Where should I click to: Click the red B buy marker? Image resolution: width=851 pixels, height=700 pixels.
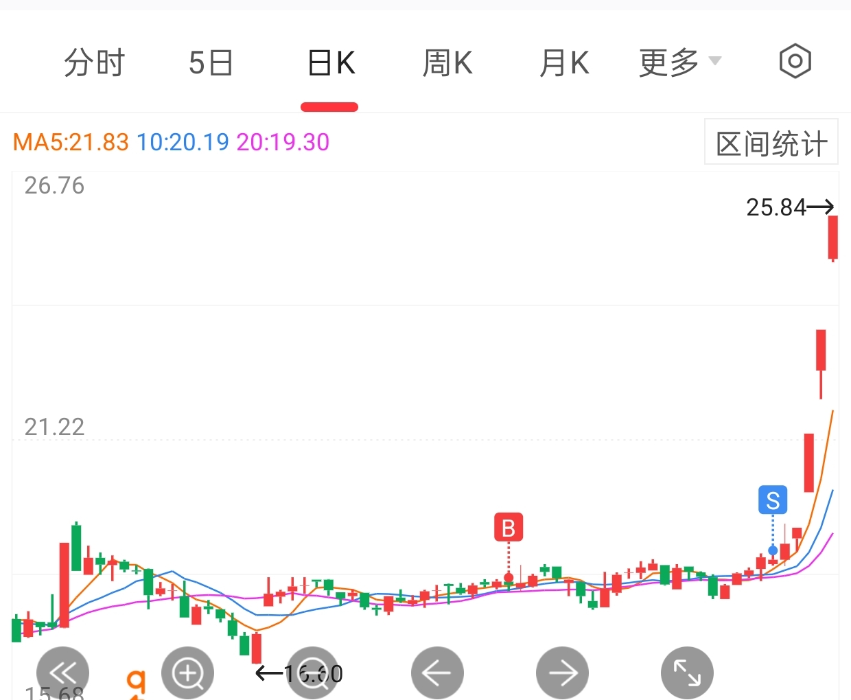pyautogui.click(x=509, y=528)
